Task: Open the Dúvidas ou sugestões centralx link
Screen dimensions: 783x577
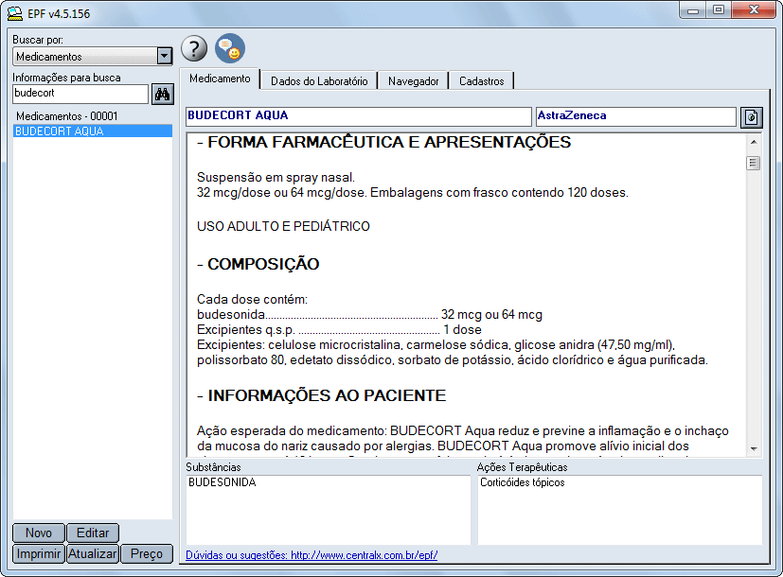Action: coord(311,555)
